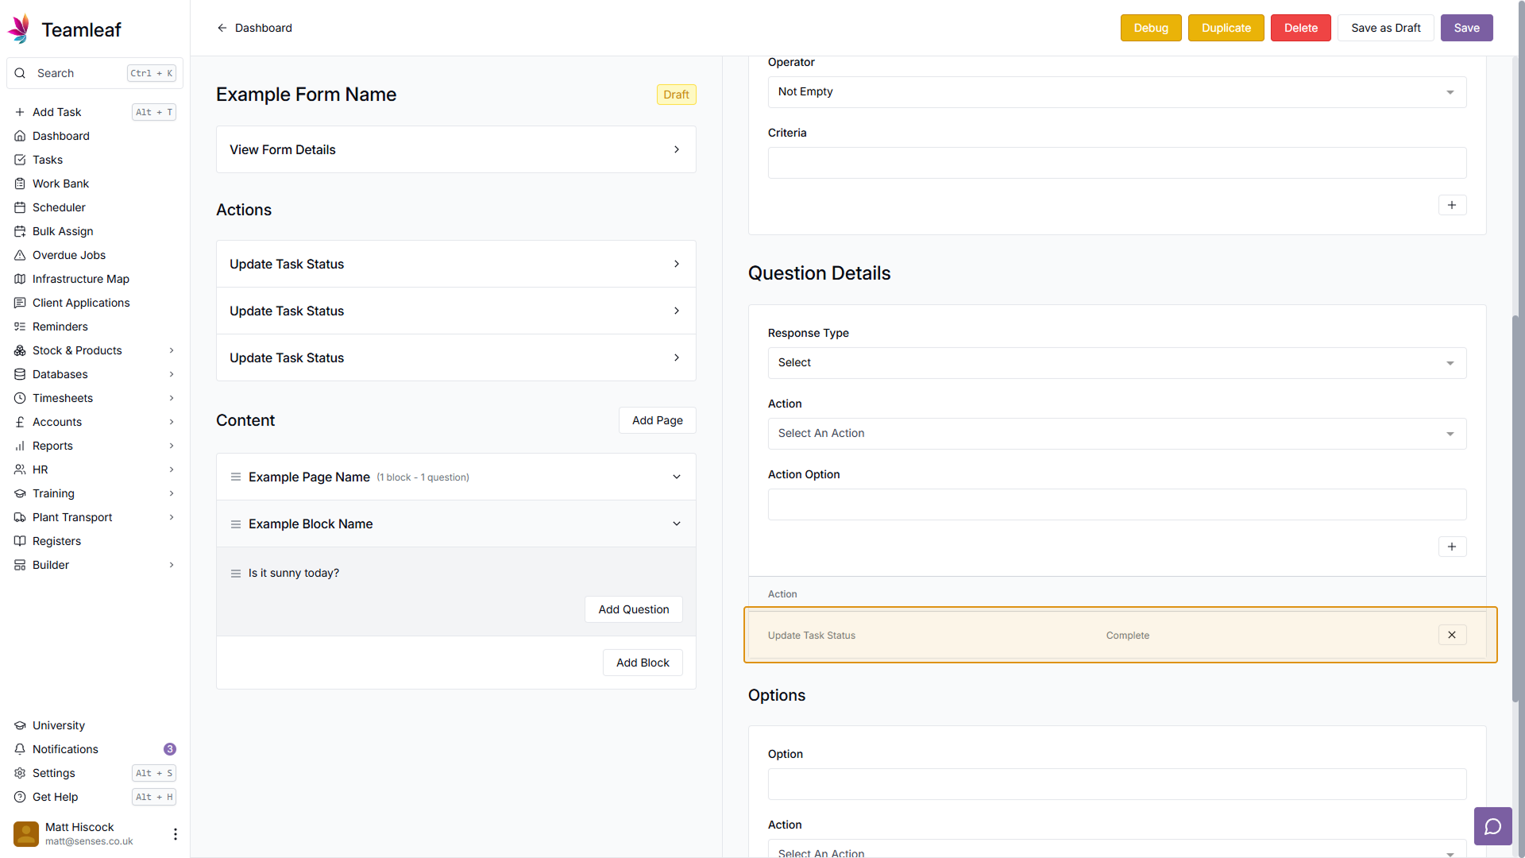
Task: Open the Response Type dropdown
Action: (1116, 363)
